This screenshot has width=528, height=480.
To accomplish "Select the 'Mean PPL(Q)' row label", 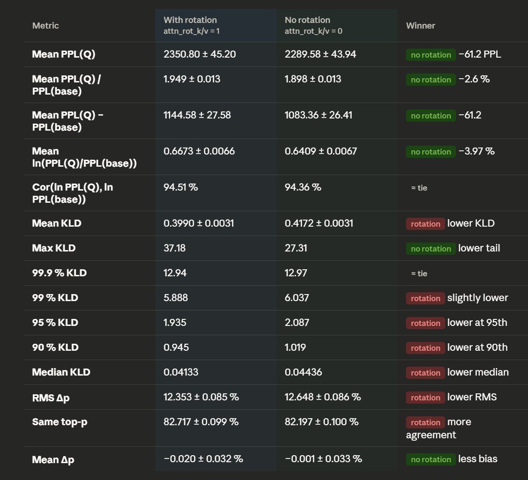I will (x=64, y=54).
